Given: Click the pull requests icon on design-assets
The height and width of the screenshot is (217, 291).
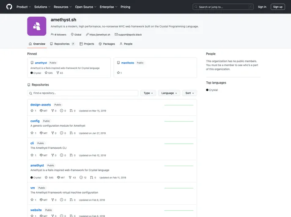Looking at the screenshot, I should [71, 111].
